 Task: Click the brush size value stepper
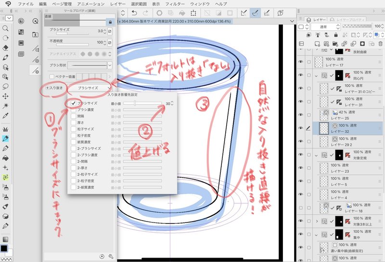point(105,31)
